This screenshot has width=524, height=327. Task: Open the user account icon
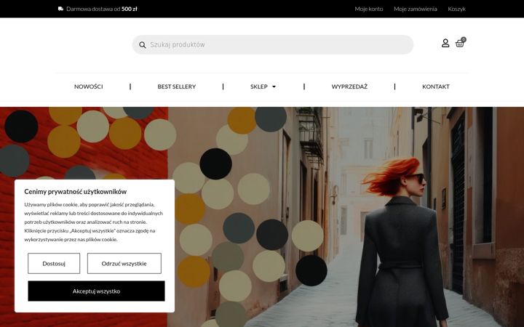[x=445, y=43]
